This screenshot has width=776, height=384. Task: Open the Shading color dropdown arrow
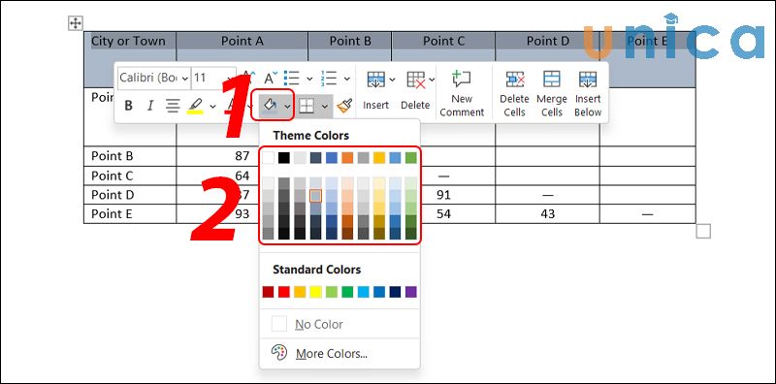(287, 106)
